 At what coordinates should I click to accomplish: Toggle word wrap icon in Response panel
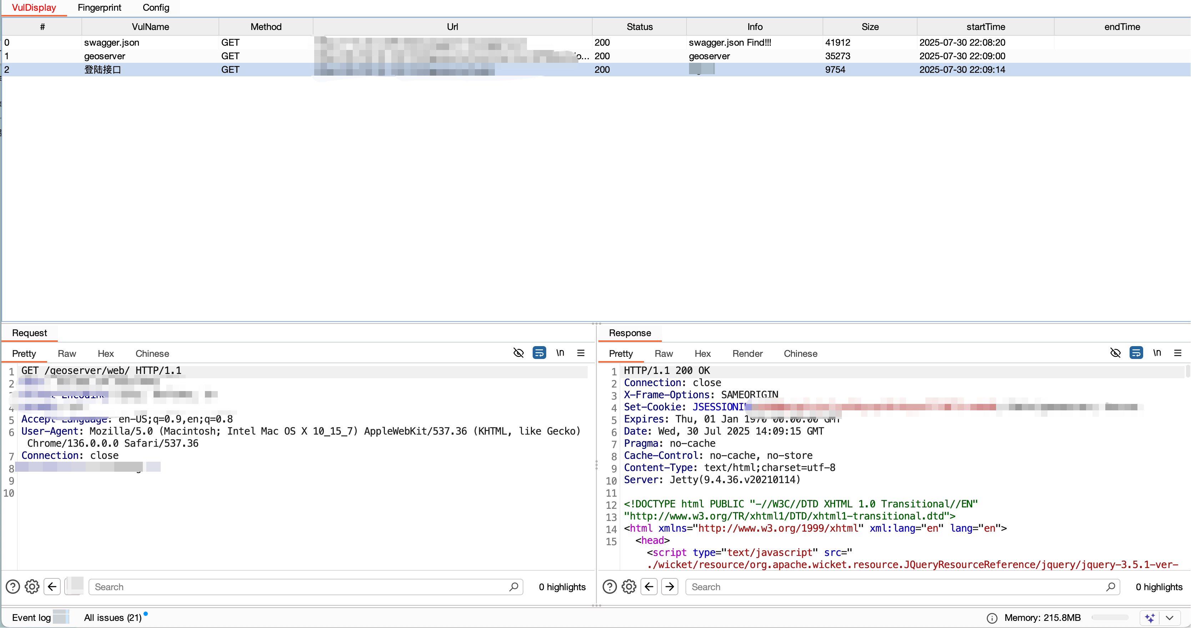(1136, 353)
